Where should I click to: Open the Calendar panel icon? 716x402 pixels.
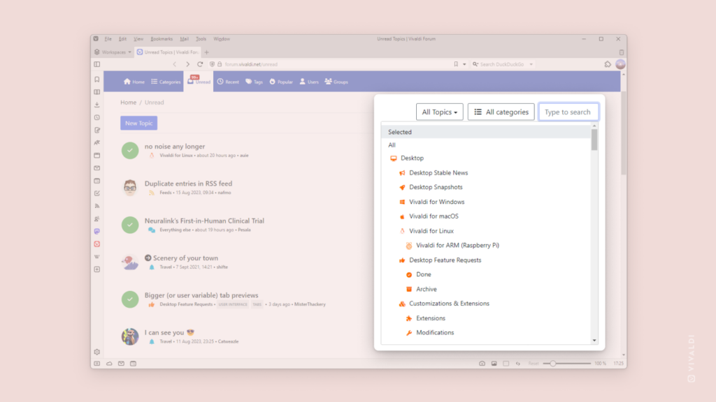point(96,181)
